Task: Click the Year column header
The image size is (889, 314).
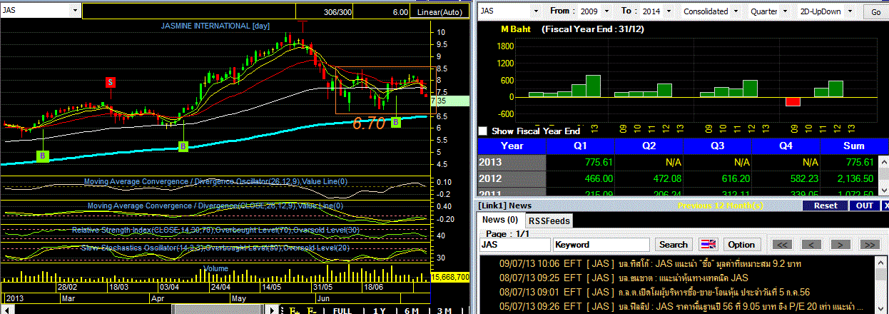Action: tap(512, 145)
